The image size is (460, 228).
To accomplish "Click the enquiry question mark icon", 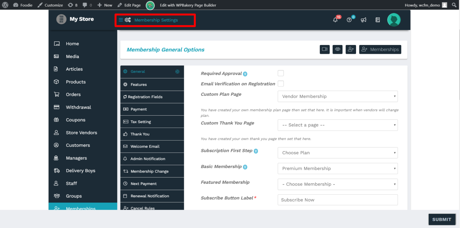I will tap(349, 20).
